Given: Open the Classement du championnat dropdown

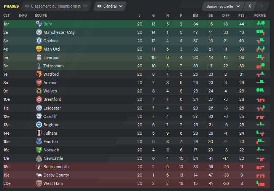Looking at the screenshot, I should point(56,6).
